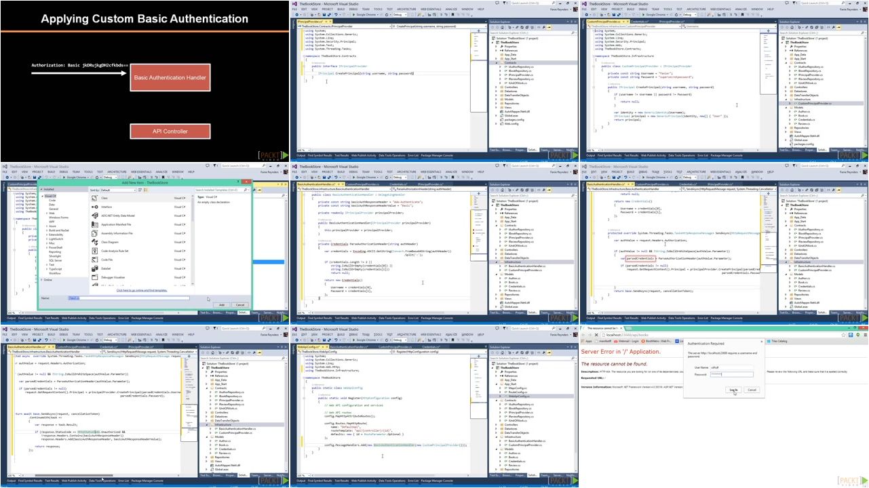Image resolution: width=869 pixels, height=488 pixels.
Task: Collapse Contracts folder in IPrincipalProvider.cs window Solution Explorer
Action: [496, 62]
